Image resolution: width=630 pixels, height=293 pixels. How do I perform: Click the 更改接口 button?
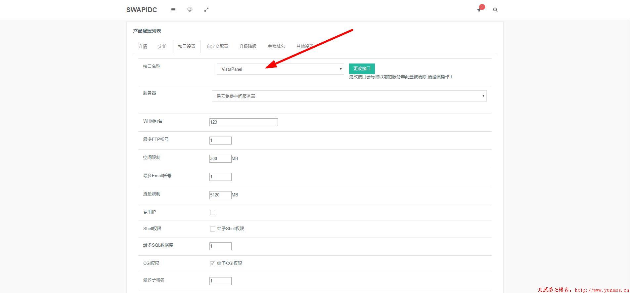(x=362, y=68)
